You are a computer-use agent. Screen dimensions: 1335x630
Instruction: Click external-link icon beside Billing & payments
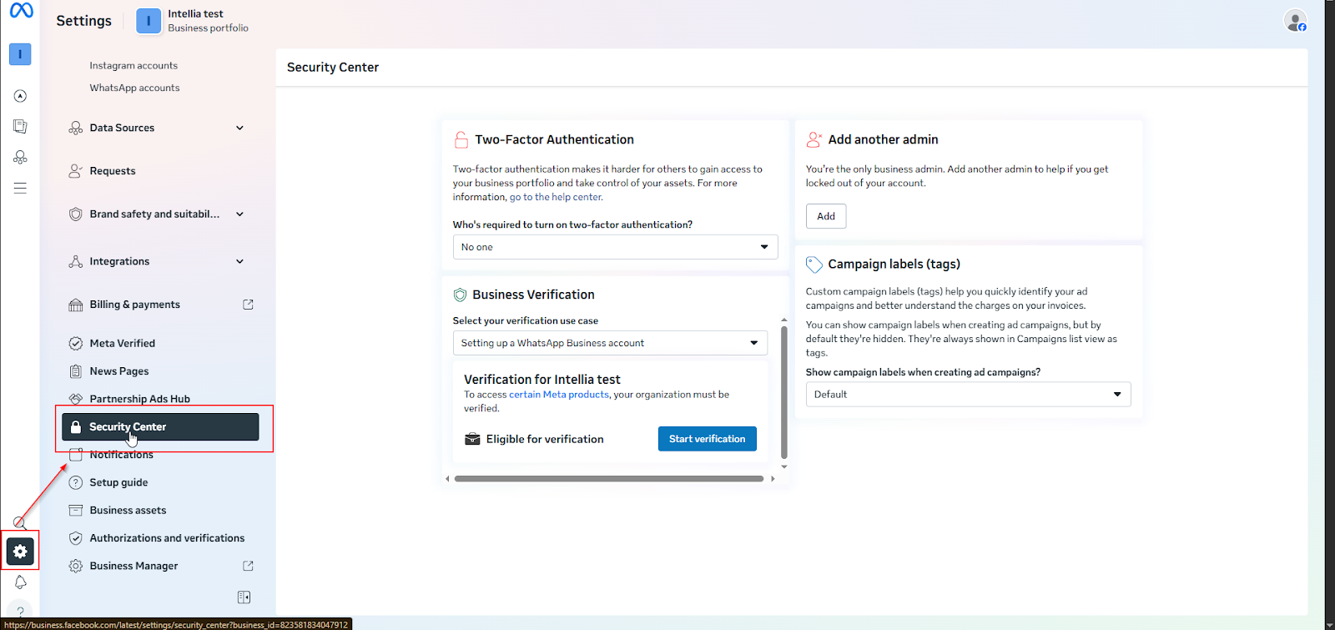248,305
